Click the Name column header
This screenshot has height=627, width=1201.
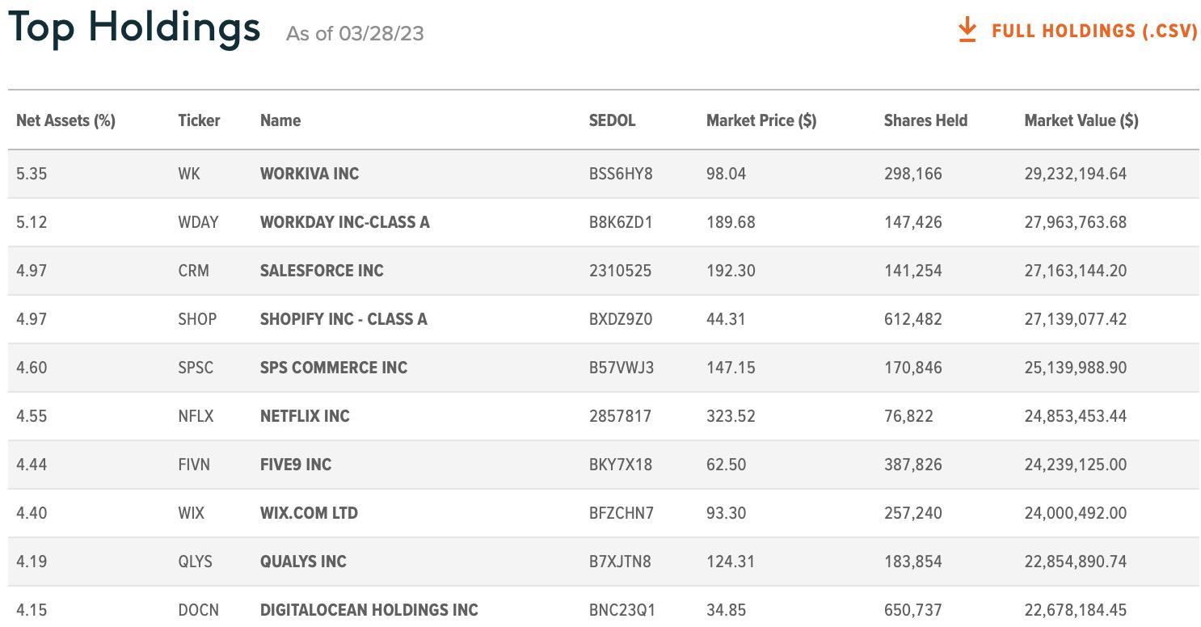click(x=280, y=120)
